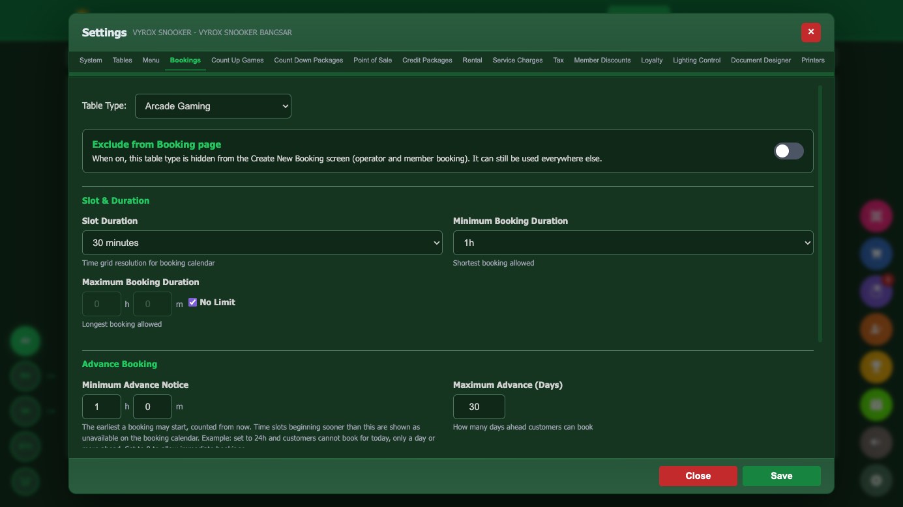Click the 'Exclude from Booking page' heading
The width and height of the screenshot is (903, 507).
156,144
